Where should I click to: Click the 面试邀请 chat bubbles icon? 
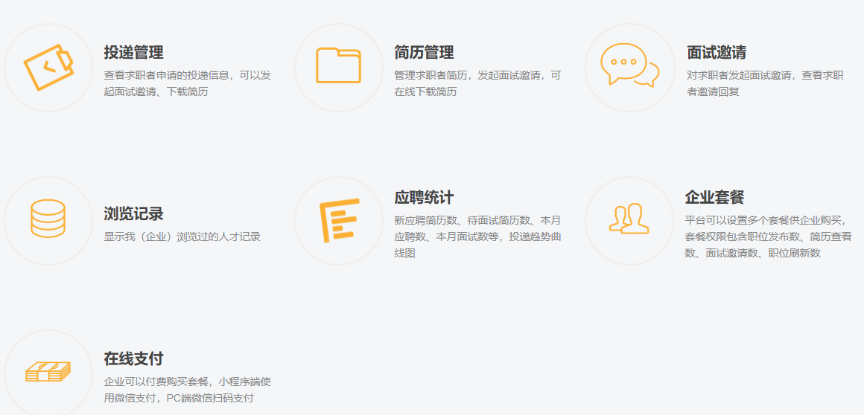[630, 65]
